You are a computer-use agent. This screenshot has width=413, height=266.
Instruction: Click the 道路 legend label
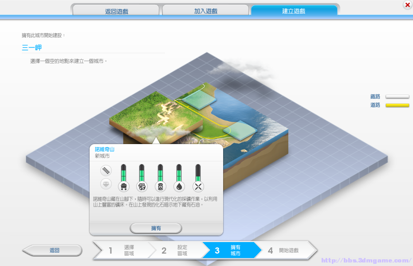click(x=375, y=105)
